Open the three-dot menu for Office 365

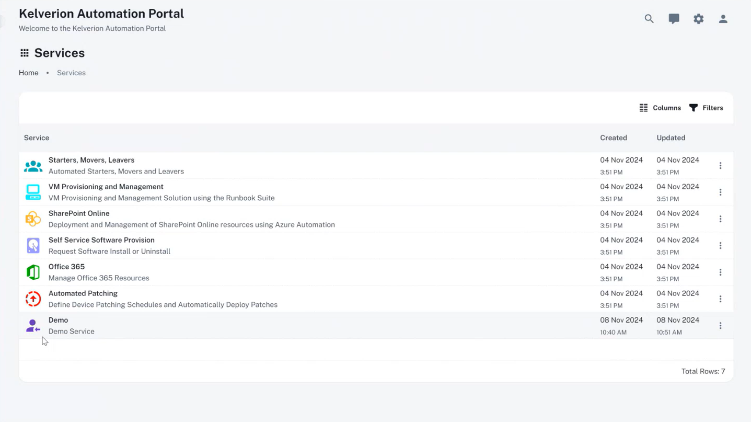[x=720, y=272]
